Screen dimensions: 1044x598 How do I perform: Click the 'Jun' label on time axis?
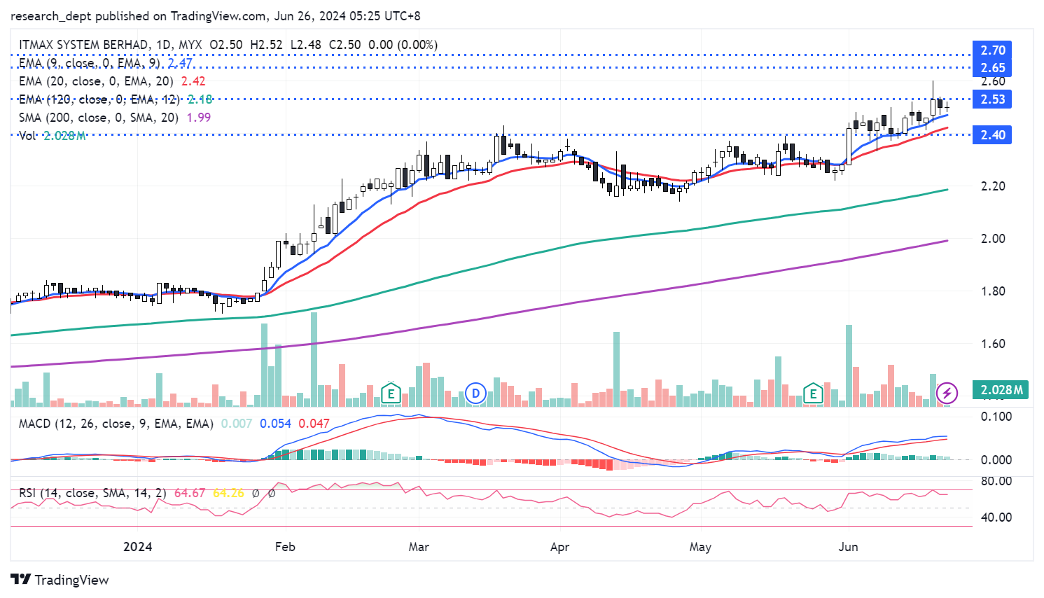tap(848, 547)
